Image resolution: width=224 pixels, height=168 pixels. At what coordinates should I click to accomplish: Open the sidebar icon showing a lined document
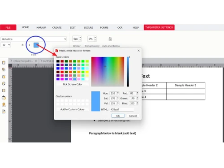coord(4,112)
